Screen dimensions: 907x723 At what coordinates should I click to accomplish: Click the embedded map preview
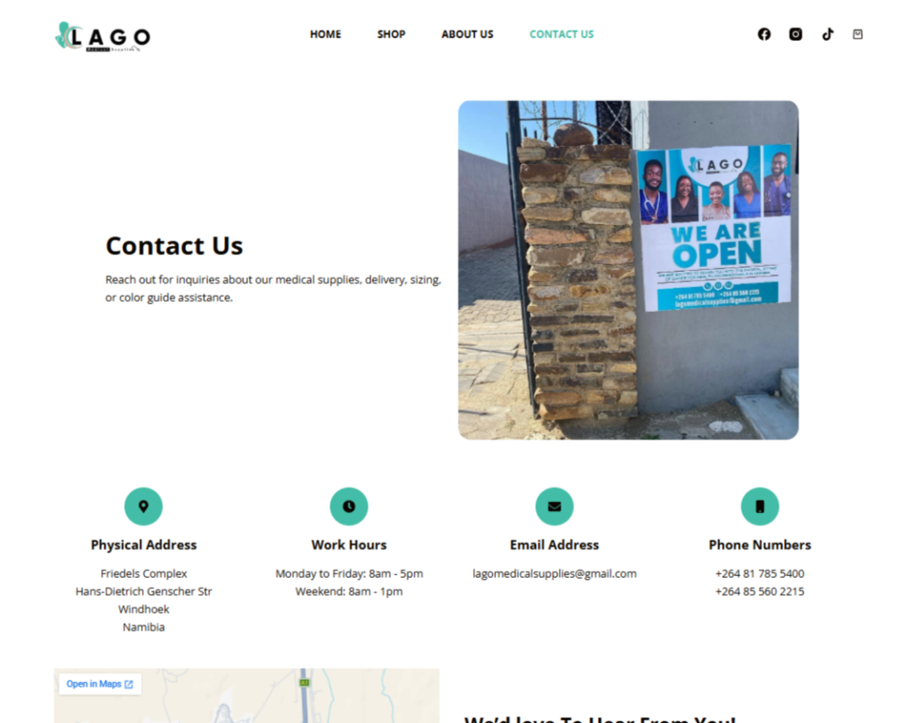point(246,696)
